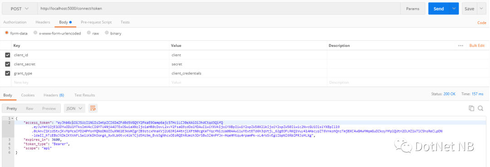Click the blue Send button

pos(439,9)
